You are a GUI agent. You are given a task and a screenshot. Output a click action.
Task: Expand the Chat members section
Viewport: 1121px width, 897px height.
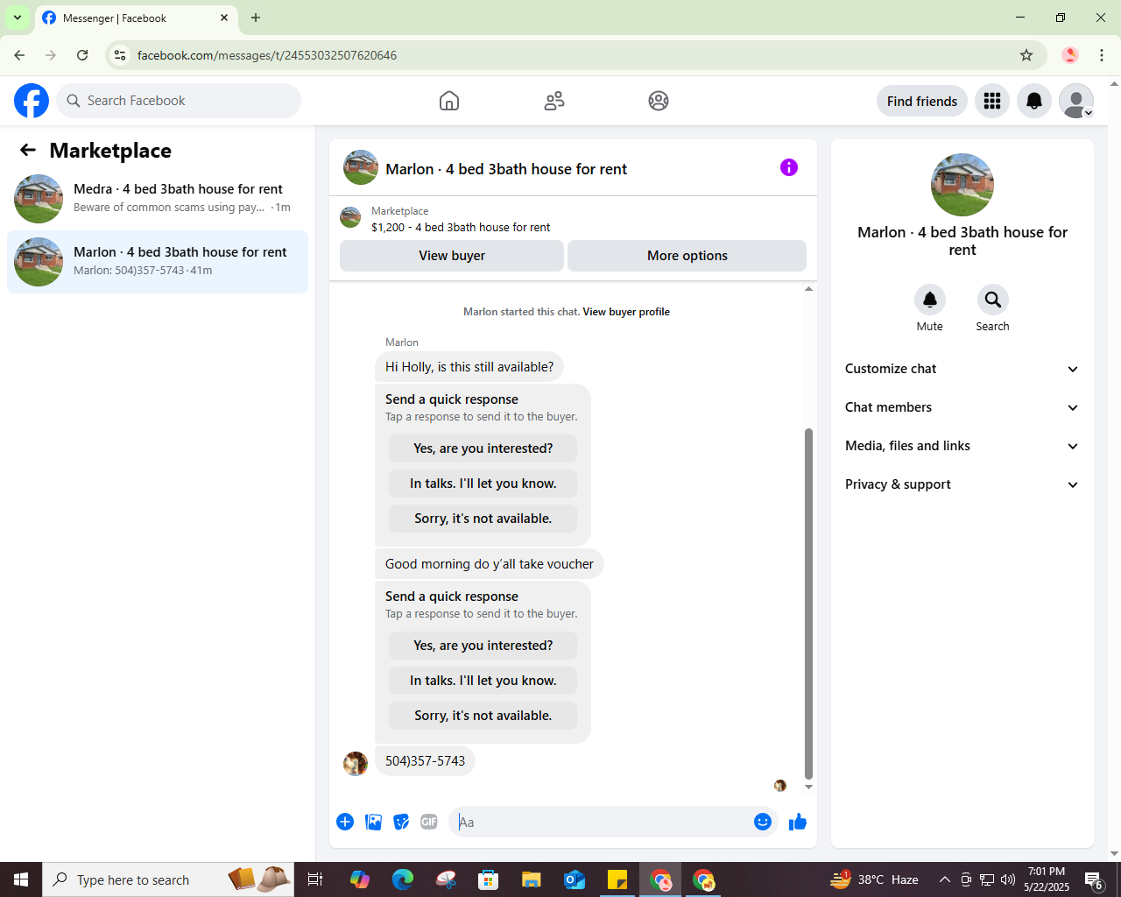pos(962,407)
